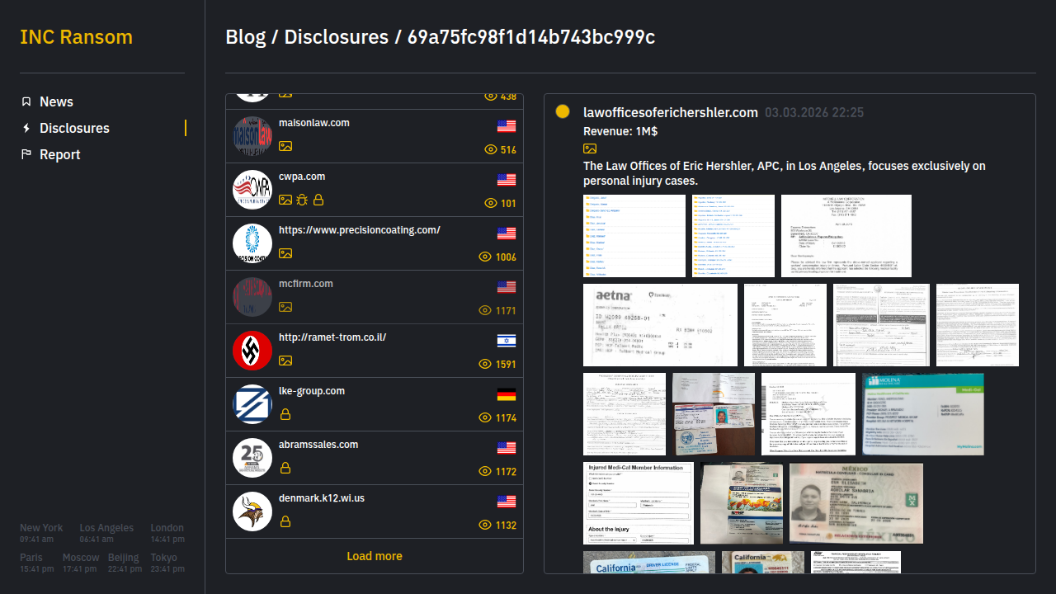Click the News bookmark icon in sidebar

pos(26,101)
